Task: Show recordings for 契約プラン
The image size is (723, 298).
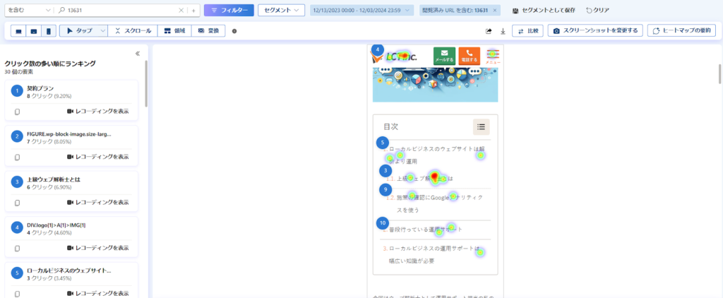Action: click(97, 112)
